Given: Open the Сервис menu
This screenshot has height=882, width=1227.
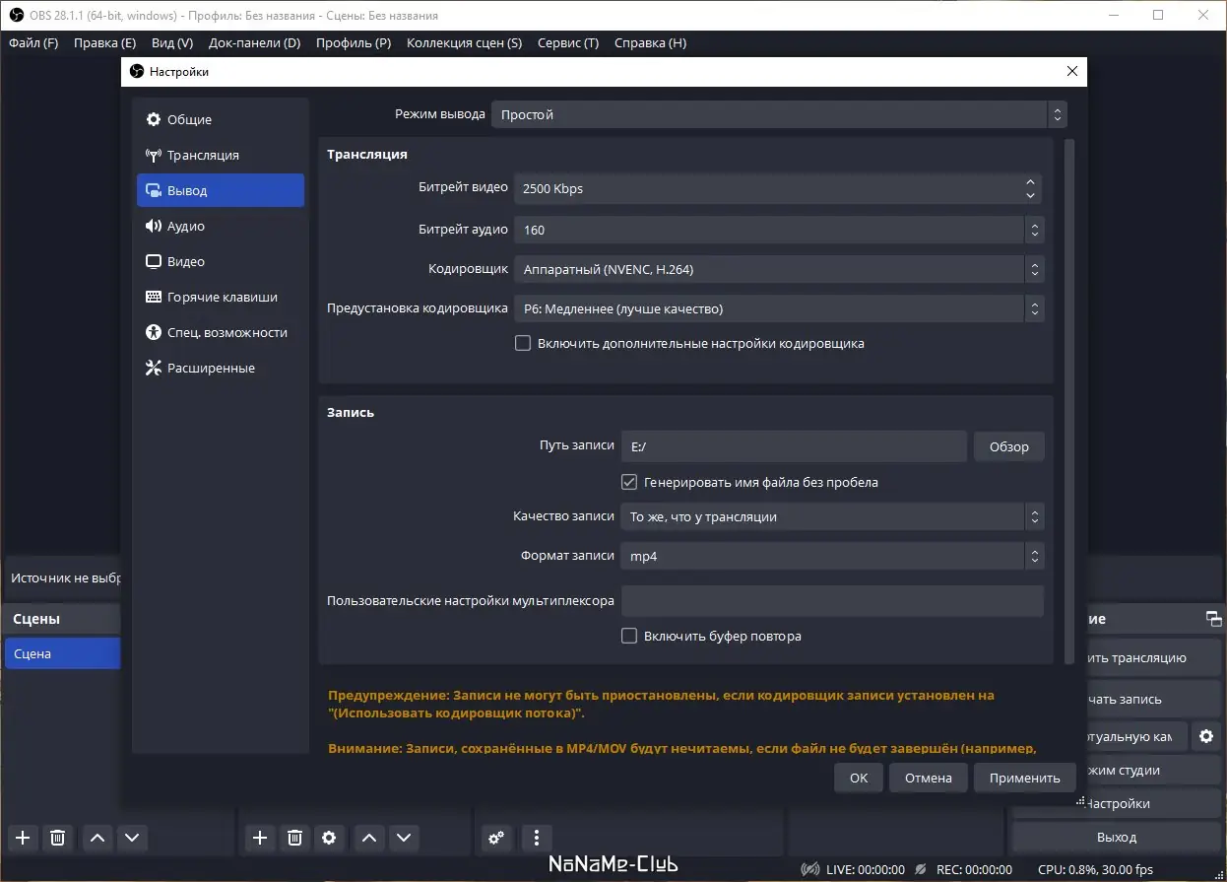Looking at the screenshot, I should [x=568, y=43].
